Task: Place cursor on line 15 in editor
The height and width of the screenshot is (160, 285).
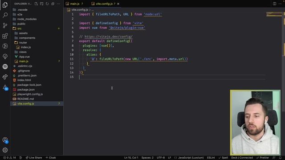Action: (172, 77)
